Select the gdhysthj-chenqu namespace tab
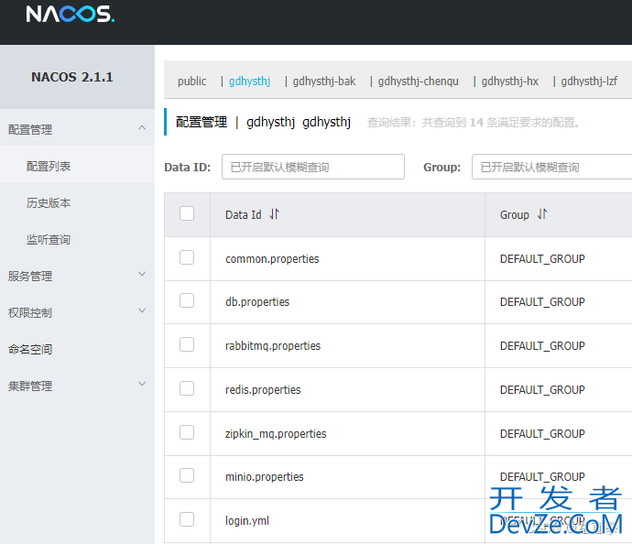Image resolution: width=632 pixels, height=544 pixels. [x=419, y=82]
